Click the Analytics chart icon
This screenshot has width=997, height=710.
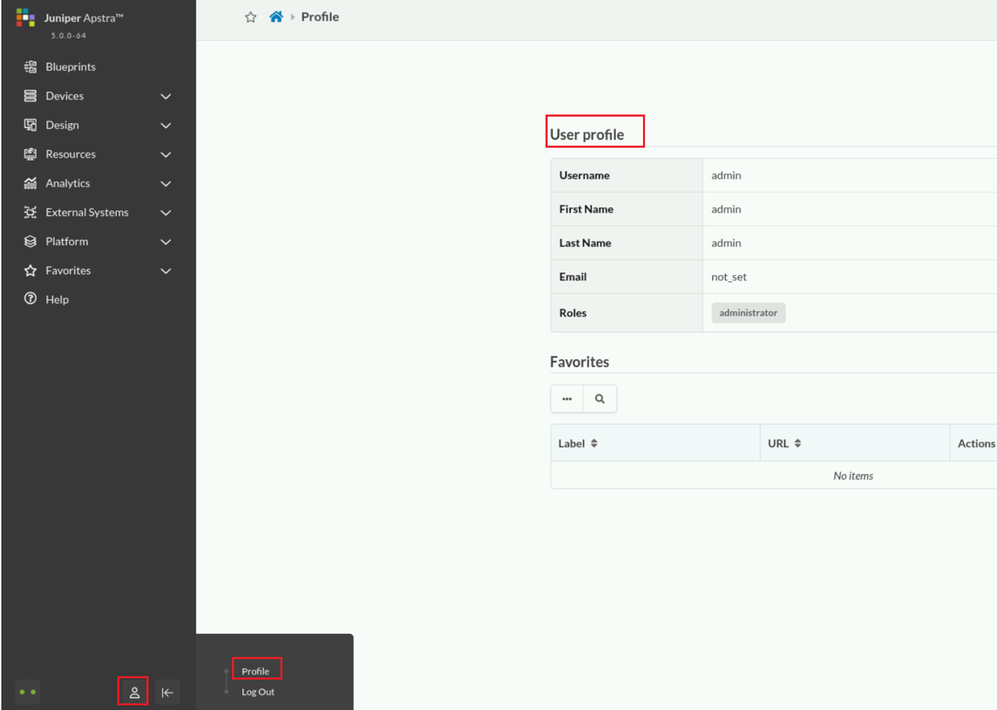pos(30,183)
